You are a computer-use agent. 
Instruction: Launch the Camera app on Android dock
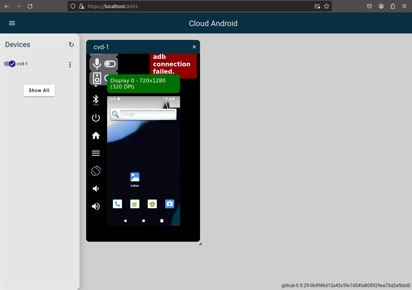[170, 204]
